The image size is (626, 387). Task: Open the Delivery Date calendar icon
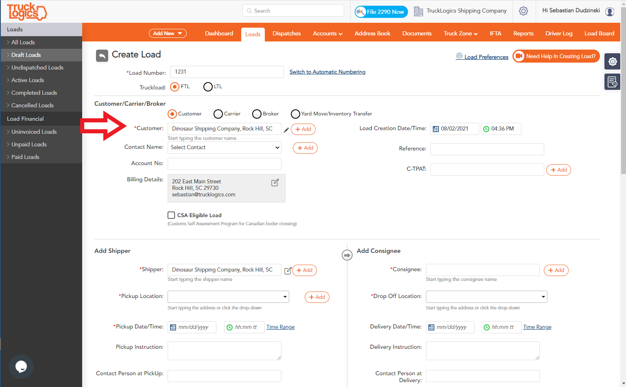coord(431,327)
